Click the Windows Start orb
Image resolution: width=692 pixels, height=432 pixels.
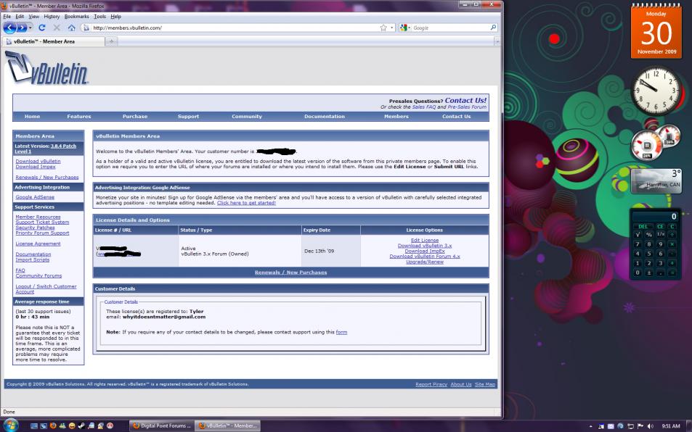coord(12,425)
